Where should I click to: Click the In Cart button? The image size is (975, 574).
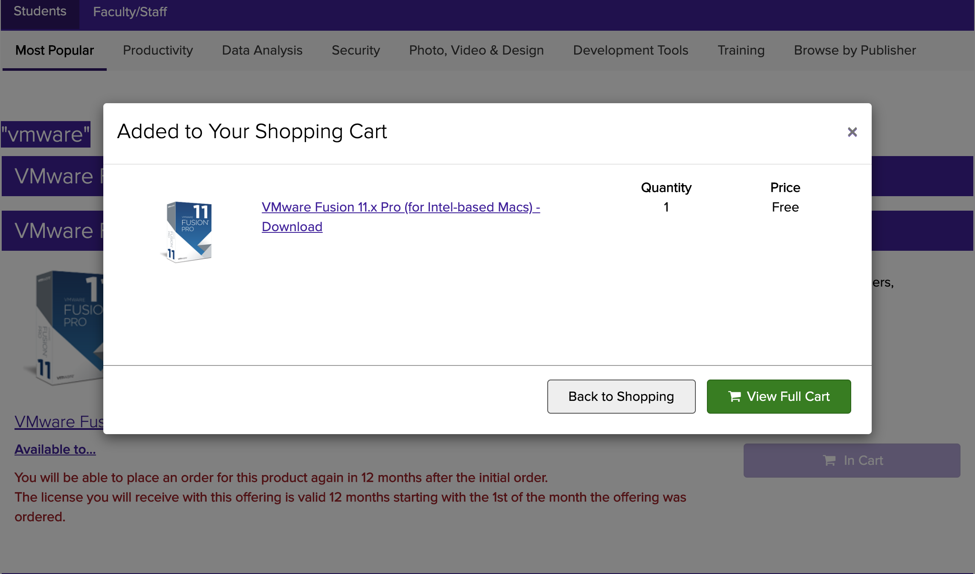click(x=852, y=461)
